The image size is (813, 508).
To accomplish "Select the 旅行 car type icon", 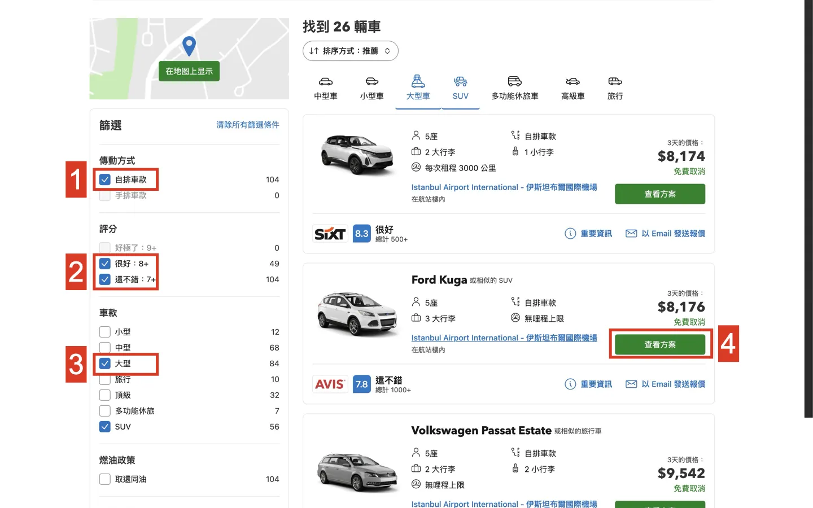I will [615, 82].
